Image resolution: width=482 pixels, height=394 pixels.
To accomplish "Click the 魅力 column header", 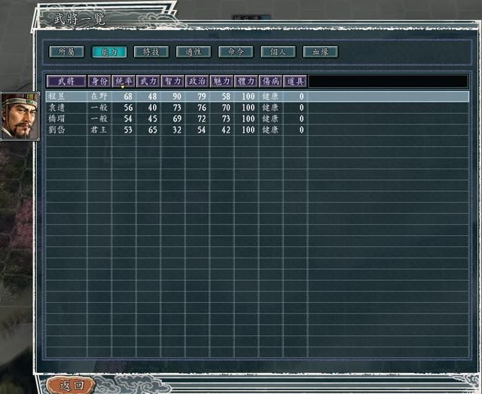I will pyautogui.click(x=221, y=81).
